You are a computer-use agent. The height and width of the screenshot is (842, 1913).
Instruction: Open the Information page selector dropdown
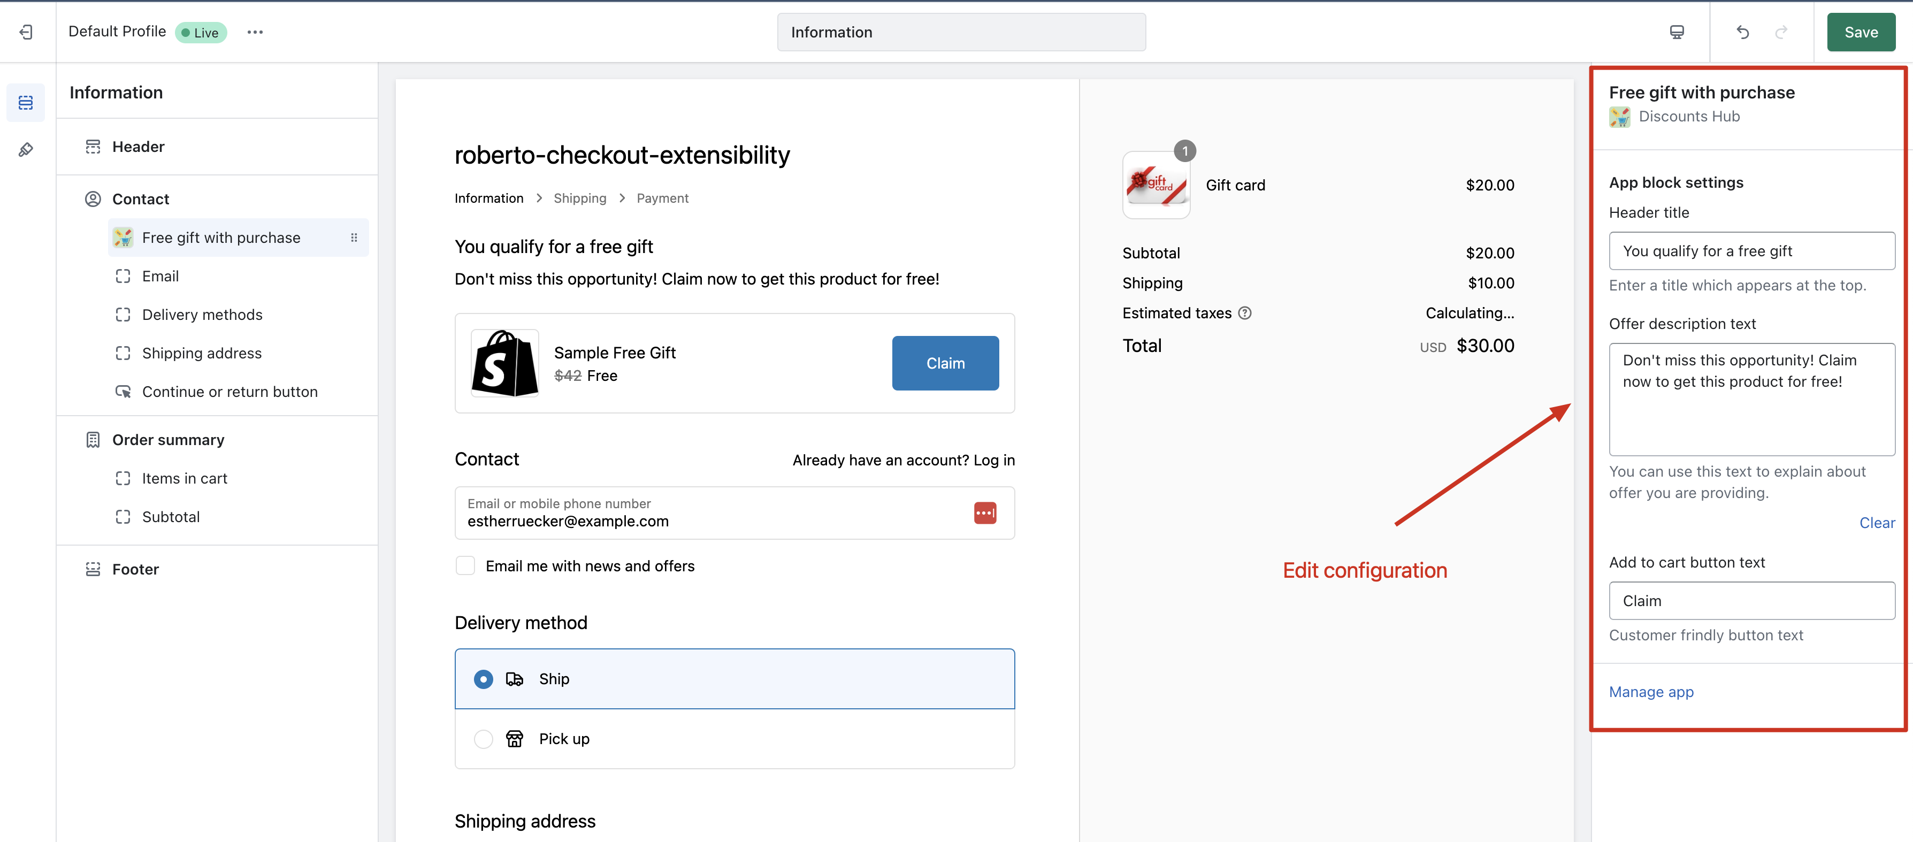pyautogui.click(x=960, y=32)
